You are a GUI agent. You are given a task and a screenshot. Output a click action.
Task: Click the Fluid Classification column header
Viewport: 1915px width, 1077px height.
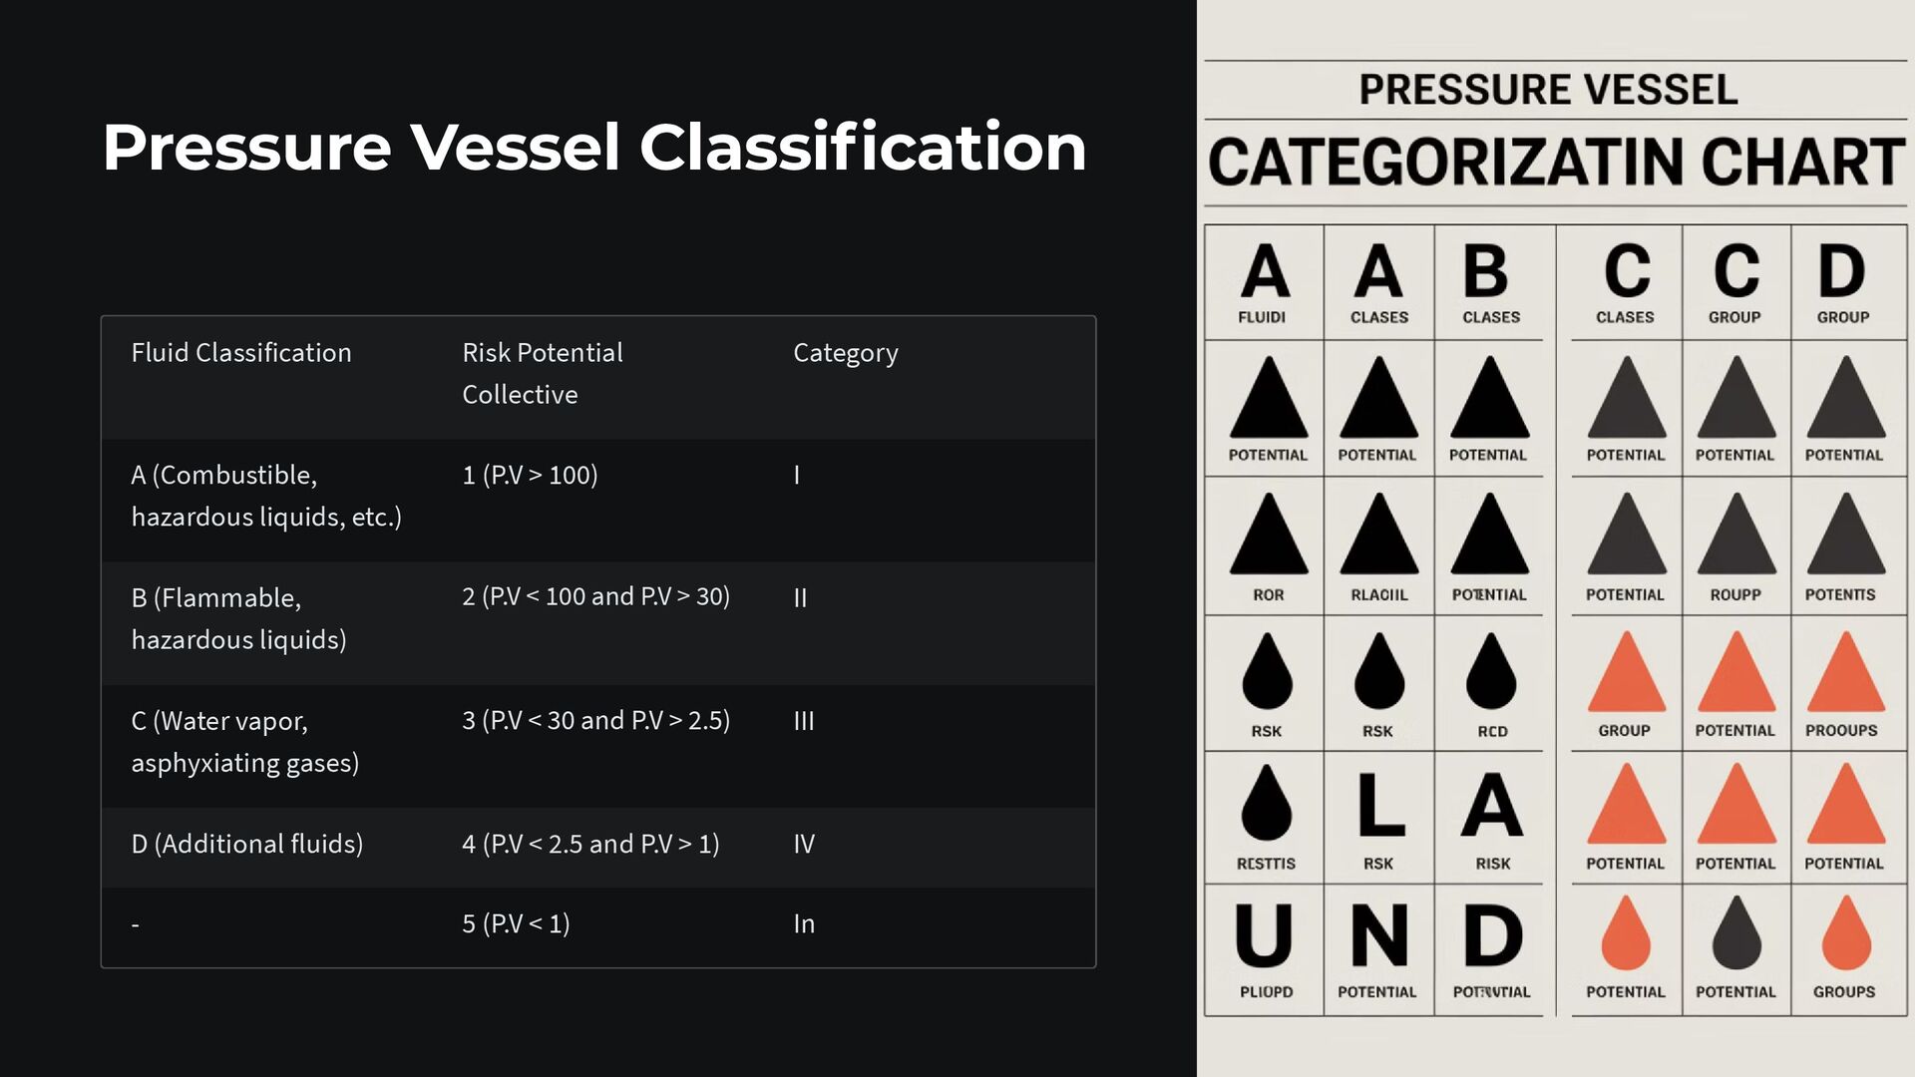(241, 352)
